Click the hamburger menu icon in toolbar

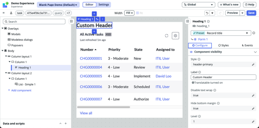coord(4,13)
